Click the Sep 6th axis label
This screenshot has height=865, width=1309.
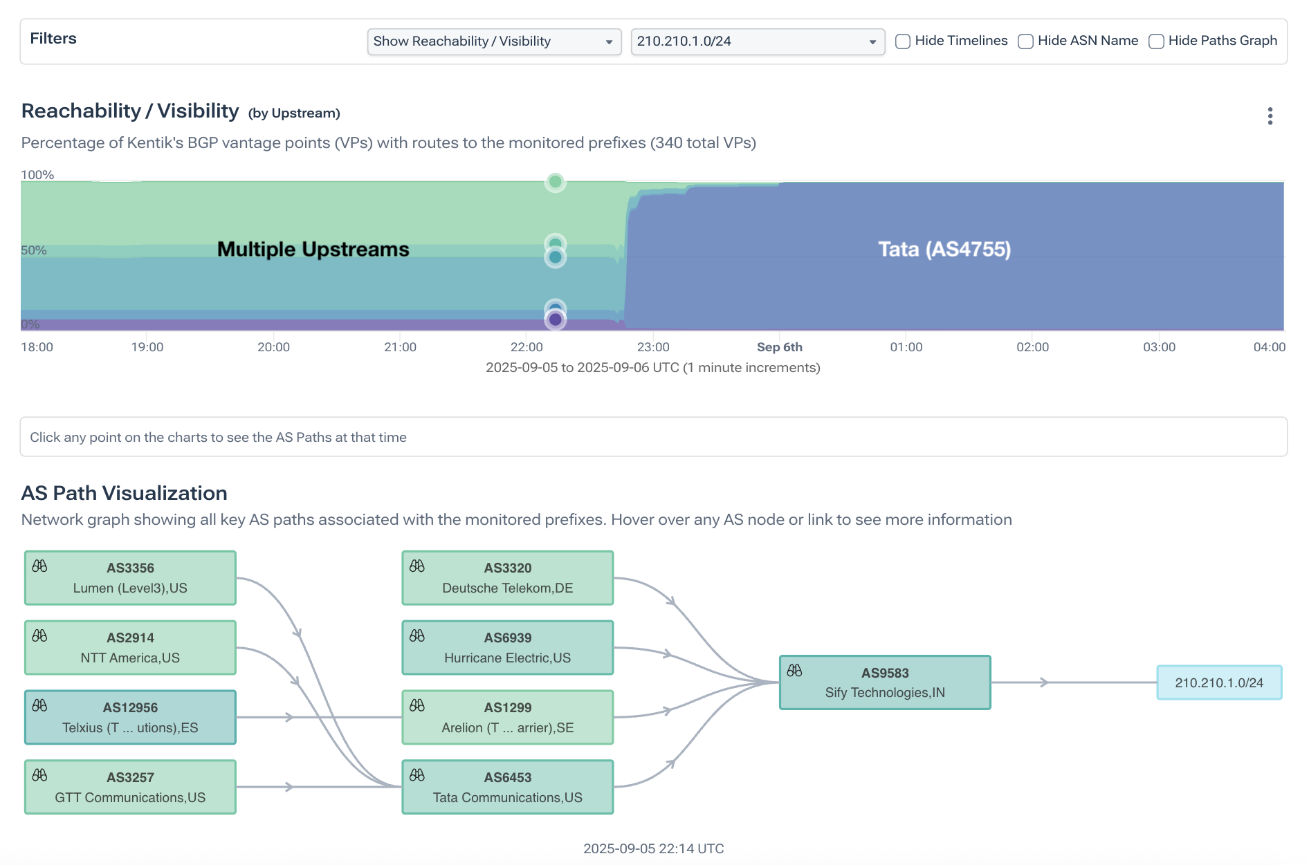[780, 347]
